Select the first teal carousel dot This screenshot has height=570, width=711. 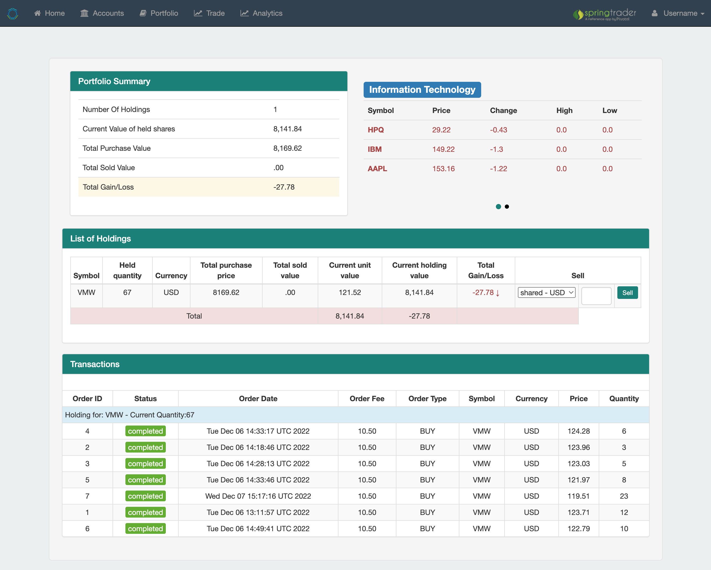498,207
